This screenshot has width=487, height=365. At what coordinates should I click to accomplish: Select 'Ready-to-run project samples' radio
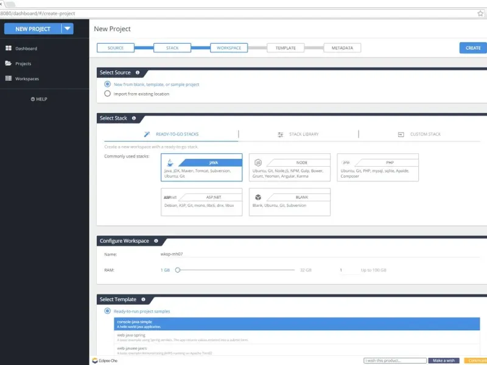108,311
